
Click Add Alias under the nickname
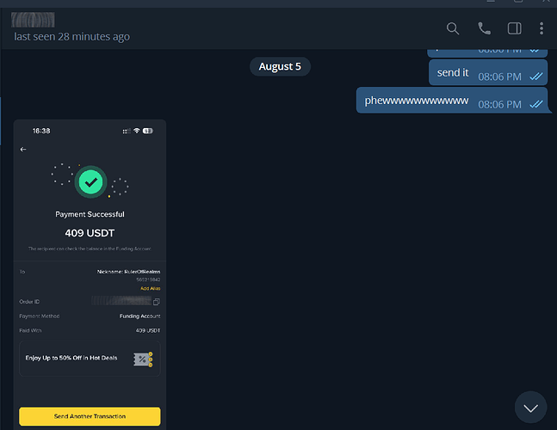point(150,288)
